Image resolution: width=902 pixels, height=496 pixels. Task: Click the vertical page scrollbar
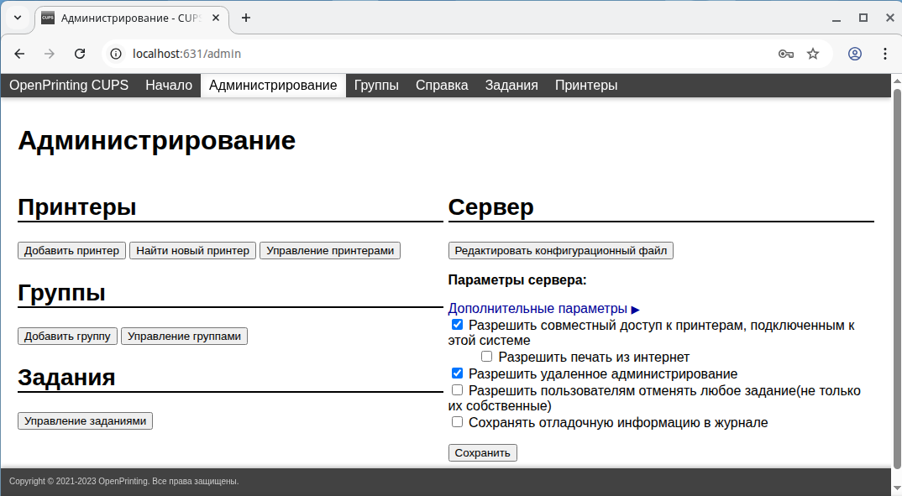(x=896, y=277)
